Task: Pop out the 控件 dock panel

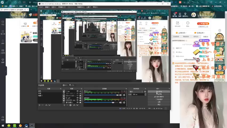Action: tap(169, 89)
